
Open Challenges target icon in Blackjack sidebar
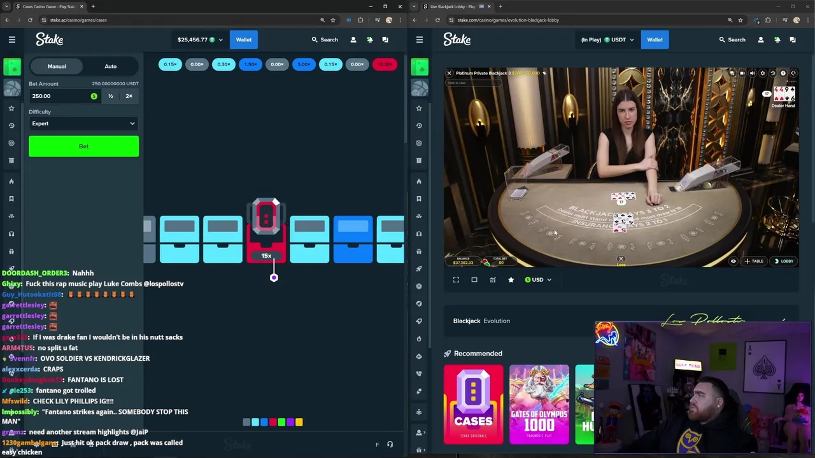coord(419,143)
